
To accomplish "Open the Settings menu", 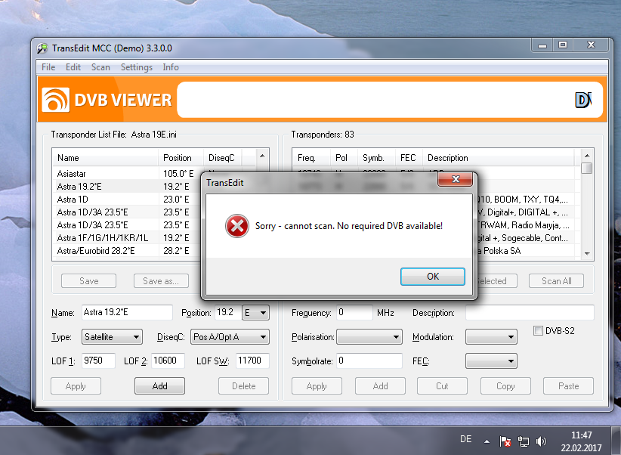I will (x=136, y=67).
